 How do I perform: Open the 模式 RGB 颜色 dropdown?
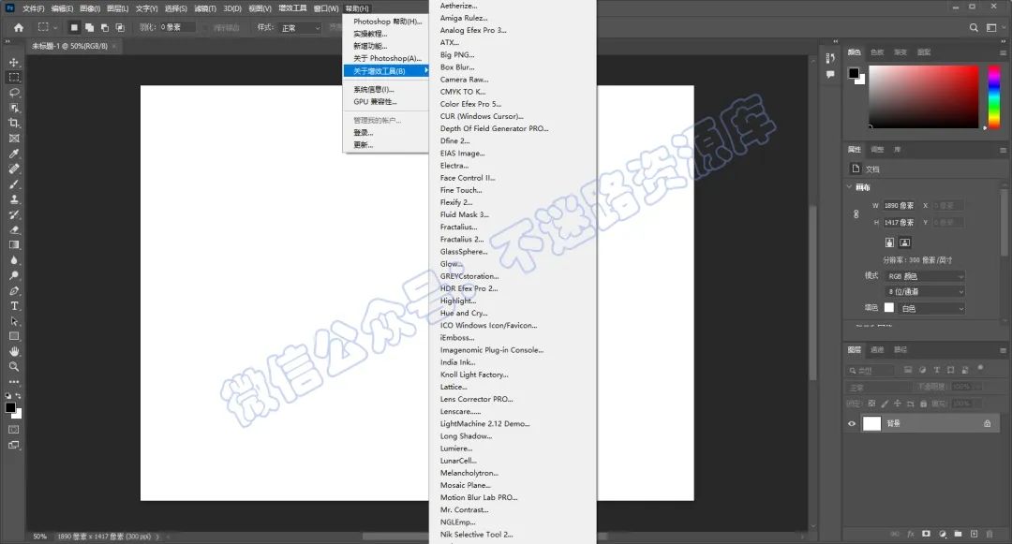(925, 276)
